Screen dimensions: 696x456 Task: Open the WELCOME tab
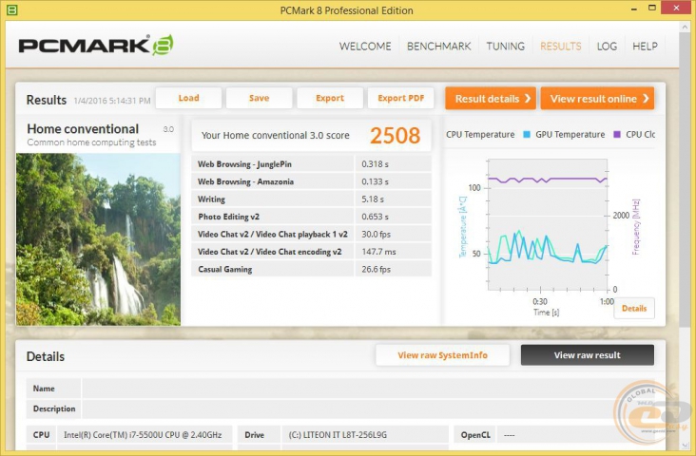(365, 47)
